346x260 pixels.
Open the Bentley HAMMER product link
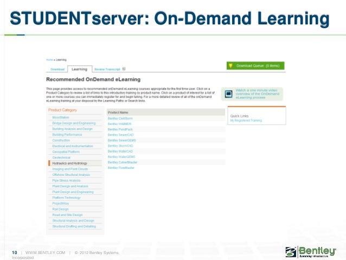click(119, 124)
